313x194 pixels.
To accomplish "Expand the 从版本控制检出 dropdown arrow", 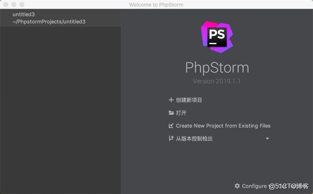I will pos(267,138).
